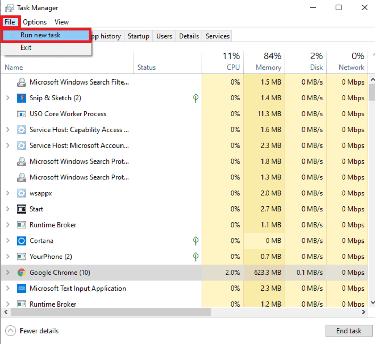Click USO Core Worker's 11.3 MB memory cell
This screenshot has height=344, width=375.
264,114
